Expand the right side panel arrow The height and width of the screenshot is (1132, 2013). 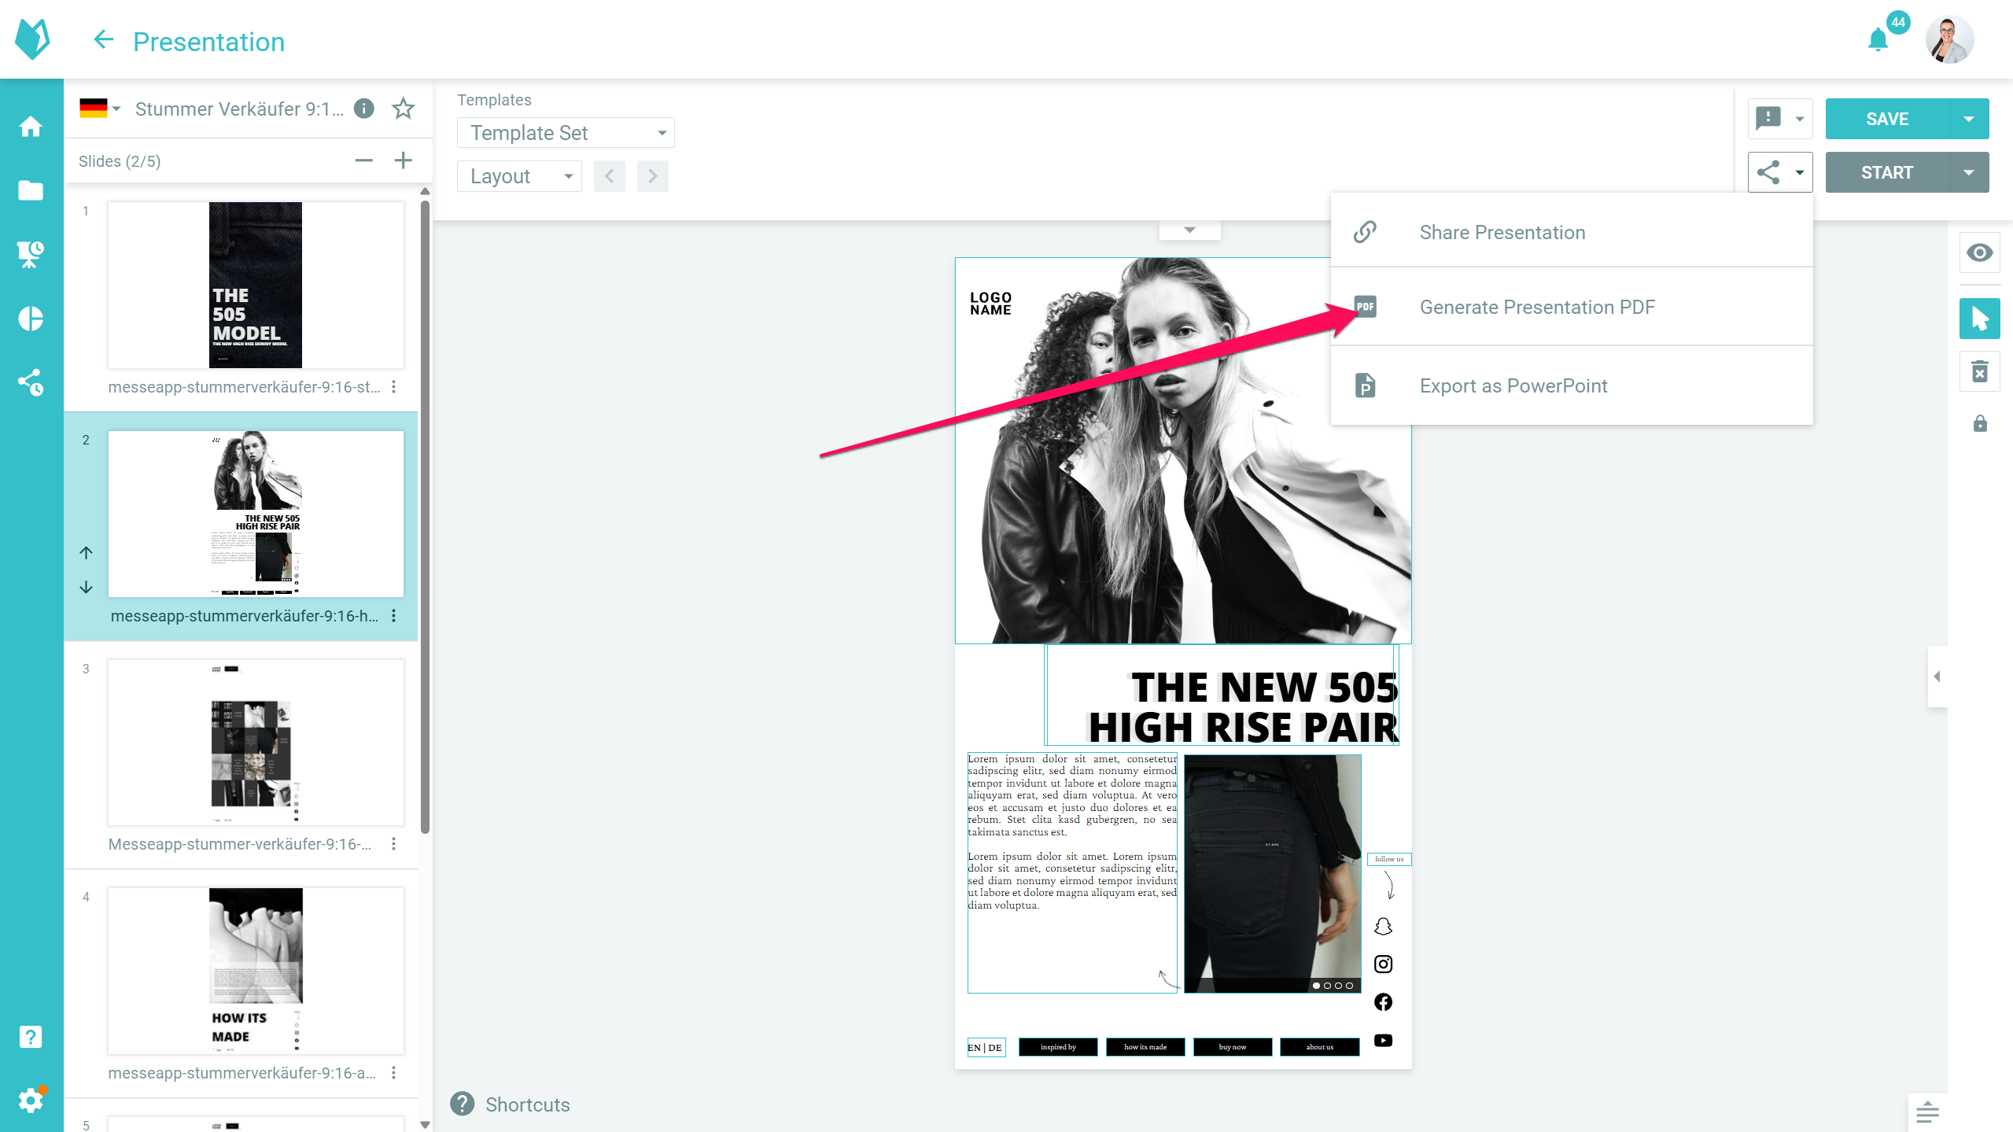tap(1937, 677)
